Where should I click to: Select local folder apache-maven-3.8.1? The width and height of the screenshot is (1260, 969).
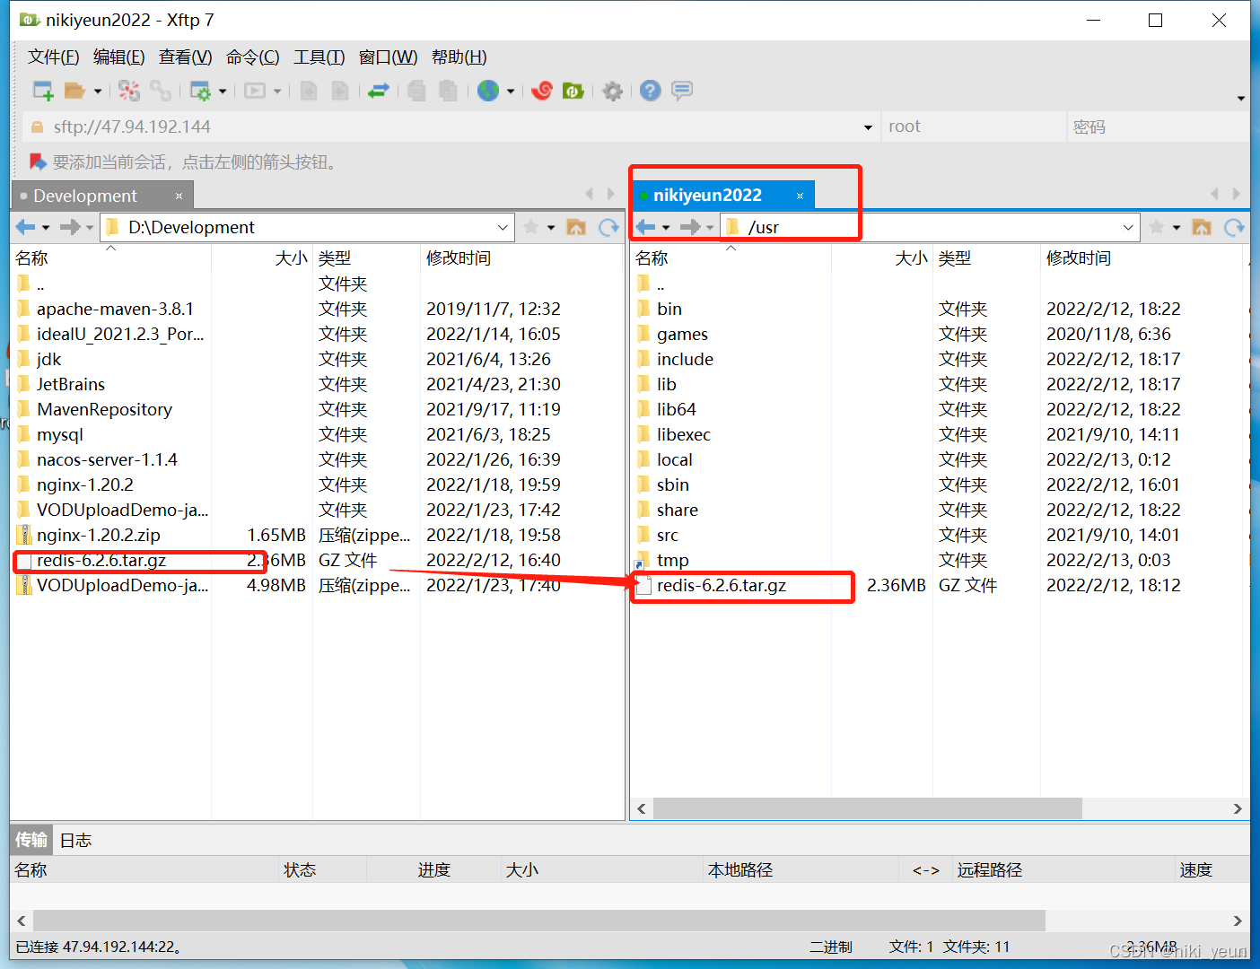[x=115, y=310]
